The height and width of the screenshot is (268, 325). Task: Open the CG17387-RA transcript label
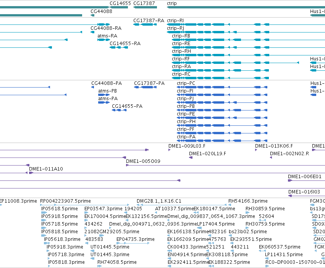point(149,21)
